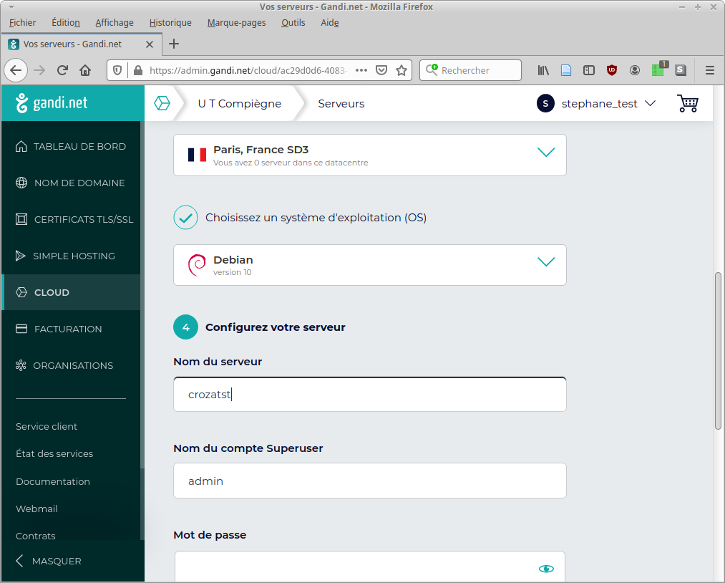725x583 pixels.
Task: Click the Gandi.net logo
Action: tap(52, 103)
